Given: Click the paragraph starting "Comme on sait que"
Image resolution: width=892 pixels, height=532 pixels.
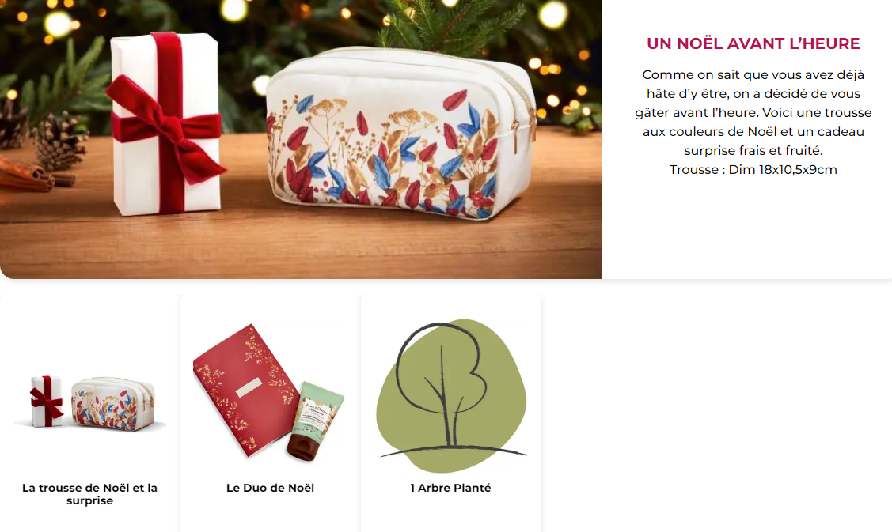Looking at the screenshot, I should click(753, 112).
